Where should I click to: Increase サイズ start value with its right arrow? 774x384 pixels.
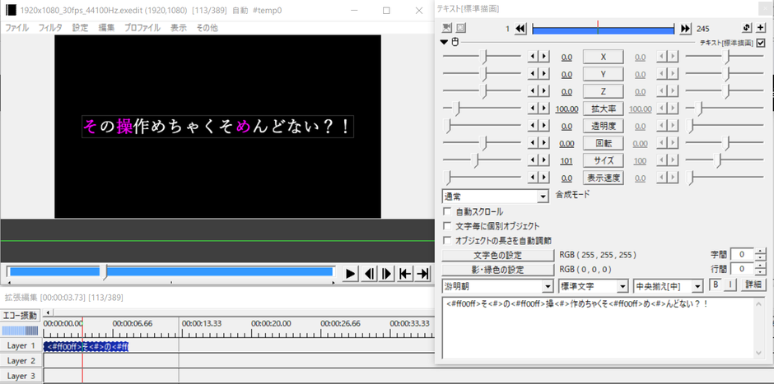point(544,160)
